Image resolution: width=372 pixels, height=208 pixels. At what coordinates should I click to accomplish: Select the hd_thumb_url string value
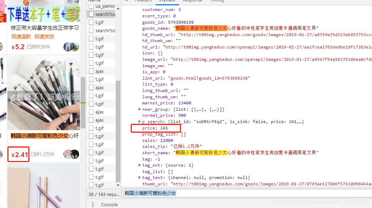pos(275,35)
